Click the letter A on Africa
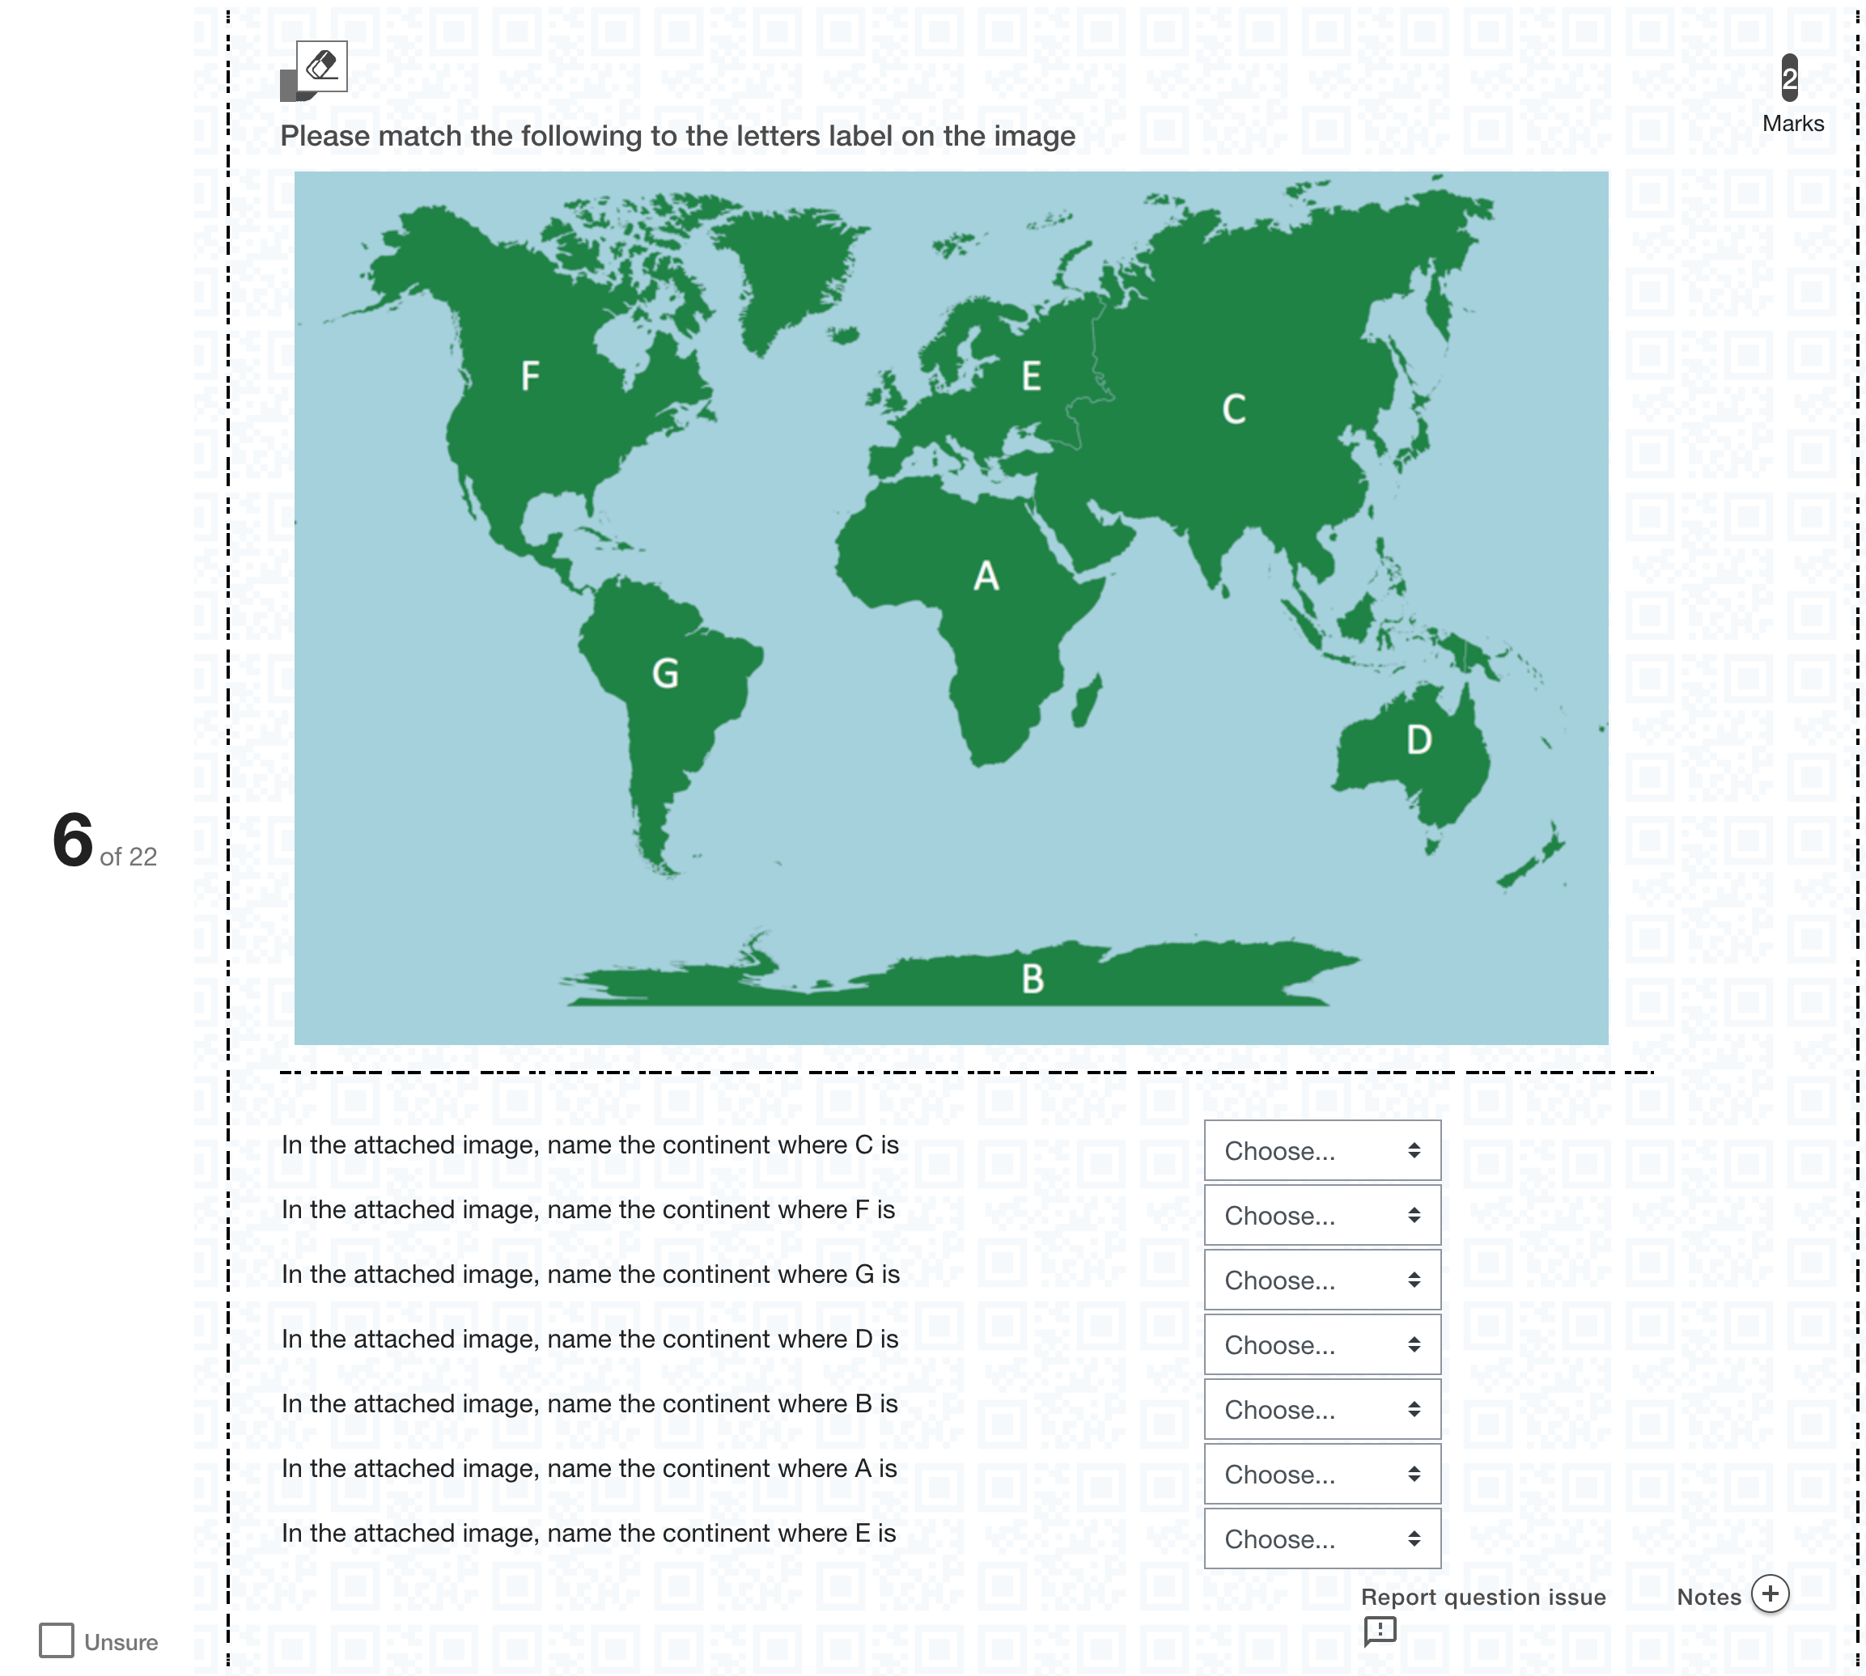Screen dimensions: 1866x1676 (x=986, y=577)
